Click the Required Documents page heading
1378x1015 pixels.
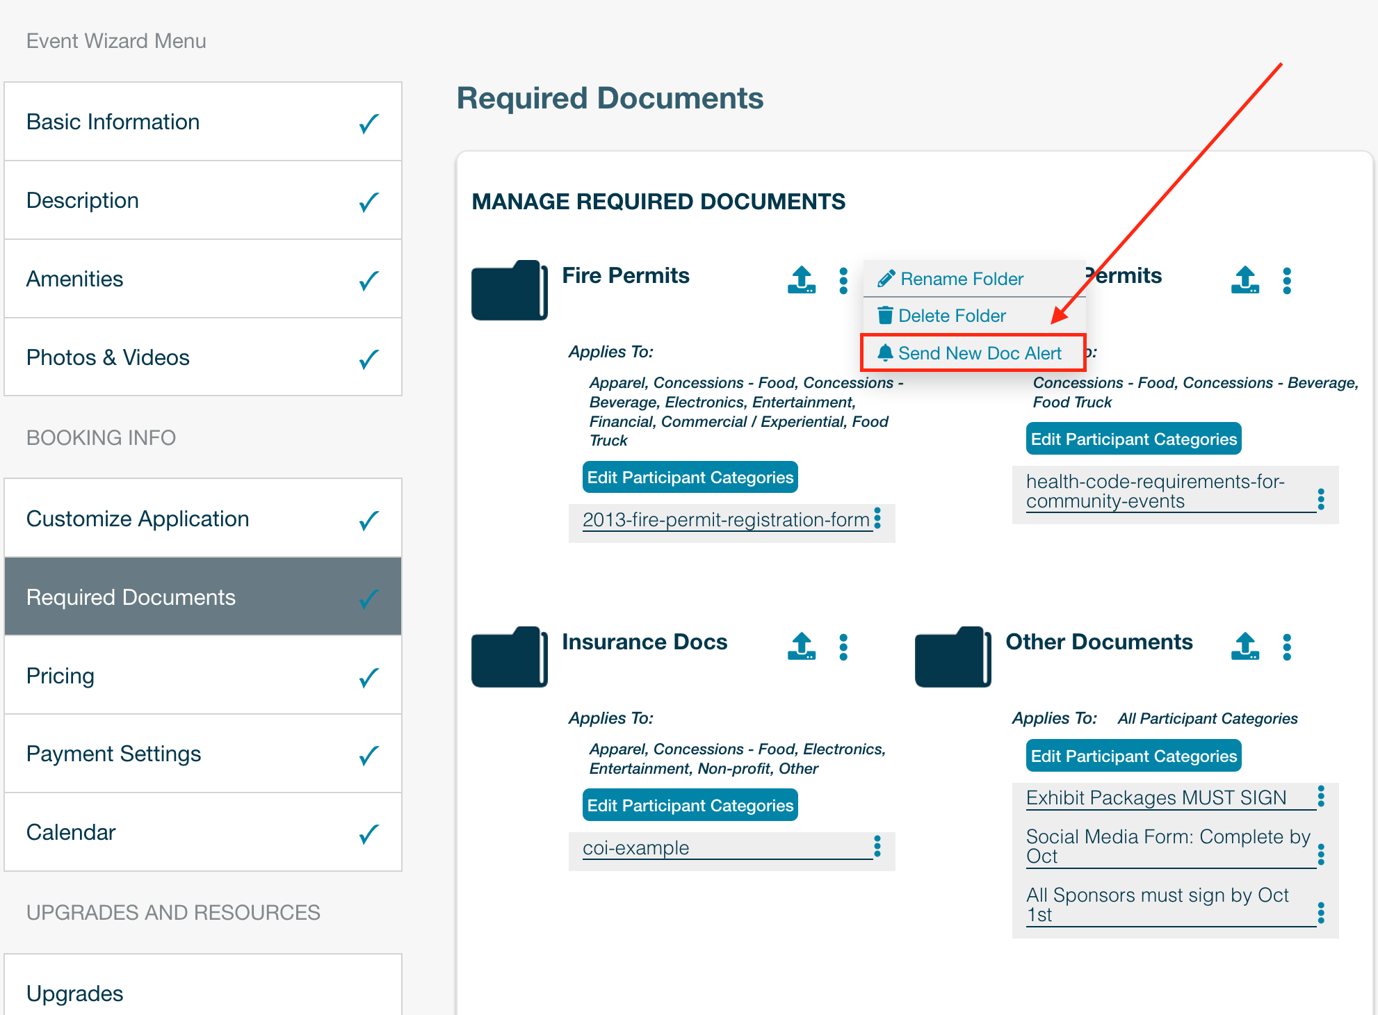coord(610,98)
